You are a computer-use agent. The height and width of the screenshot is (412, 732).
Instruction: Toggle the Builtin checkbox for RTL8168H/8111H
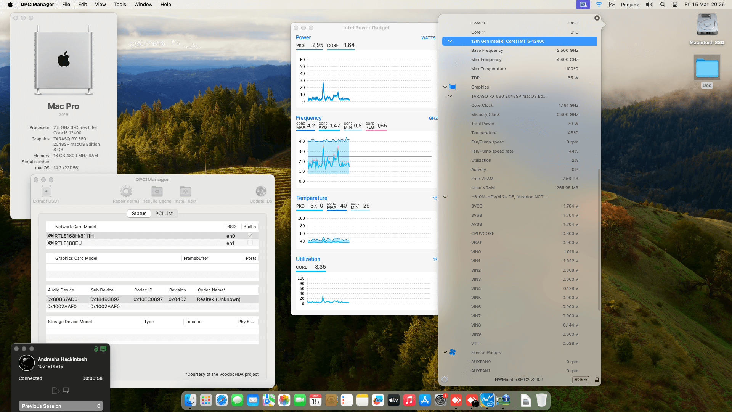(250, 236)
